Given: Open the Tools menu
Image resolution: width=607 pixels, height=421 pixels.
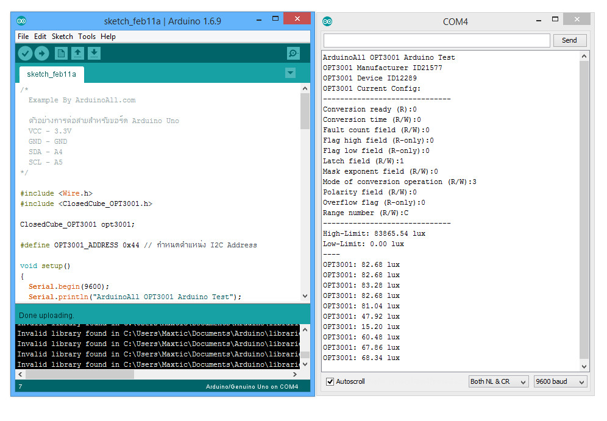Looking at the screenshot, I should 87,37.
